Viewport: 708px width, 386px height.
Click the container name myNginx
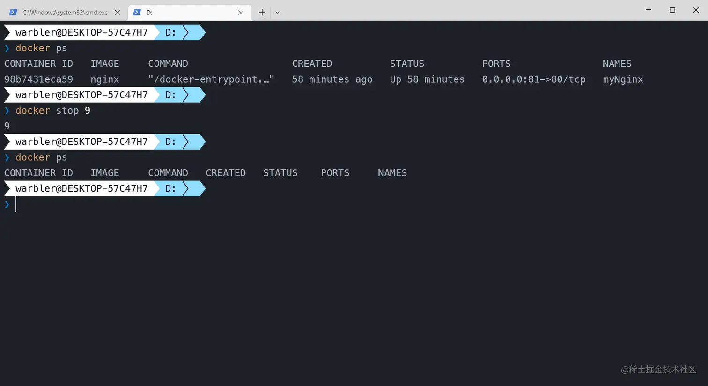click(x=623, y=79)
